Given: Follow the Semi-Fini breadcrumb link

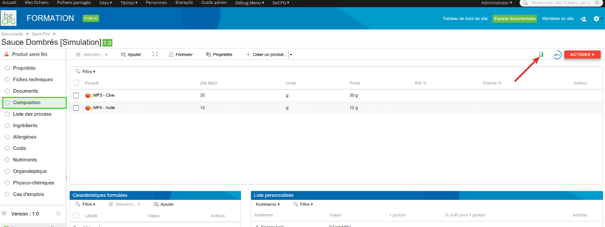Looking at the screenshot, I should (x=41, y=34).
